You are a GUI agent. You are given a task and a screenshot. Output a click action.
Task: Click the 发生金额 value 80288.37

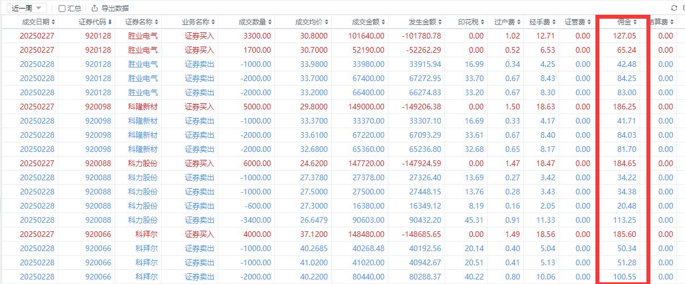point(425,277)
